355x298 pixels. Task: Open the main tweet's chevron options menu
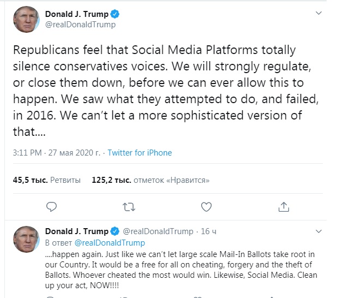pos(319,13)
